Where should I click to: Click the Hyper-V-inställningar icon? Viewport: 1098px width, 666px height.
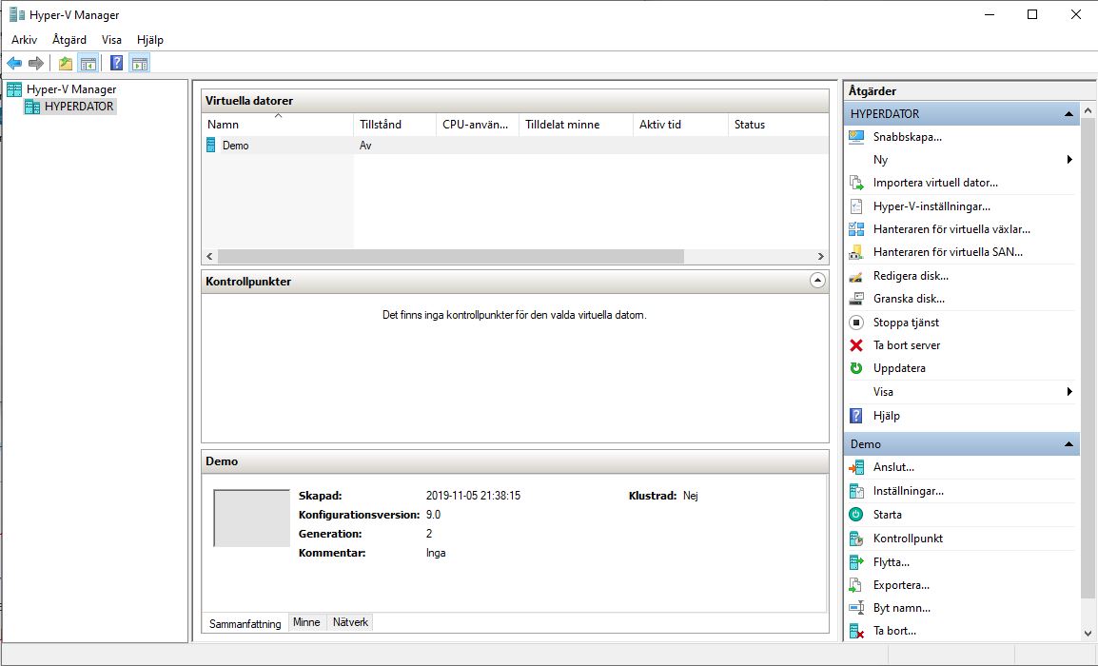click(x=855, y=206)
